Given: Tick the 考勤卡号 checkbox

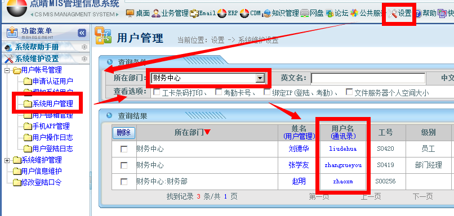Looking at the screenshot, I should 219,92.
